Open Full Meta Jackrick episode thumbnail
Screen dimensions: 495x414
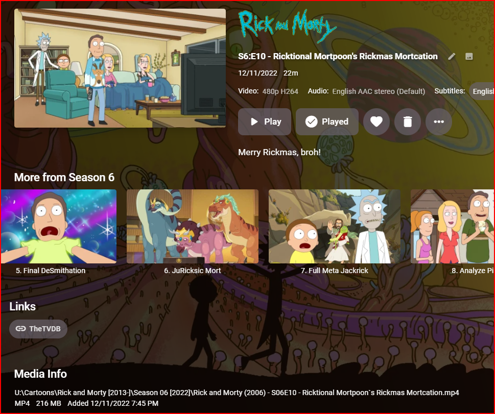(x=334, y=226)
